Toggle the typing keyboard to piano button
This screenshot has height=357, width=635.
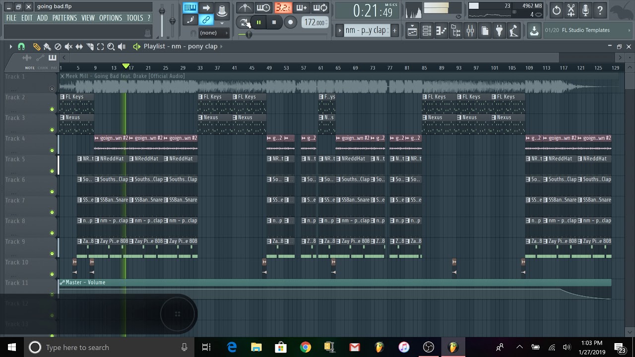click(x=190, y=7)
